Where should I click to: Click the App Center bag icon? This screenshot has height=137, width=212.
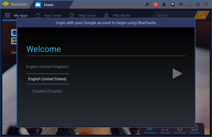pyautogui.click(x=38, y=15)
